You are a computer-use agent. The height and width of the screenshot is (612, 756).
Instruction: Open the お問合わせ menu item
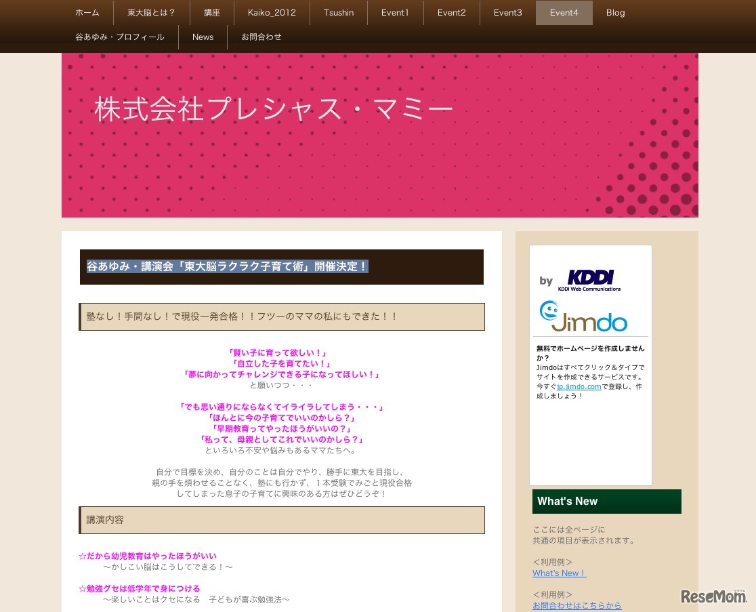[x=261, y=37]
